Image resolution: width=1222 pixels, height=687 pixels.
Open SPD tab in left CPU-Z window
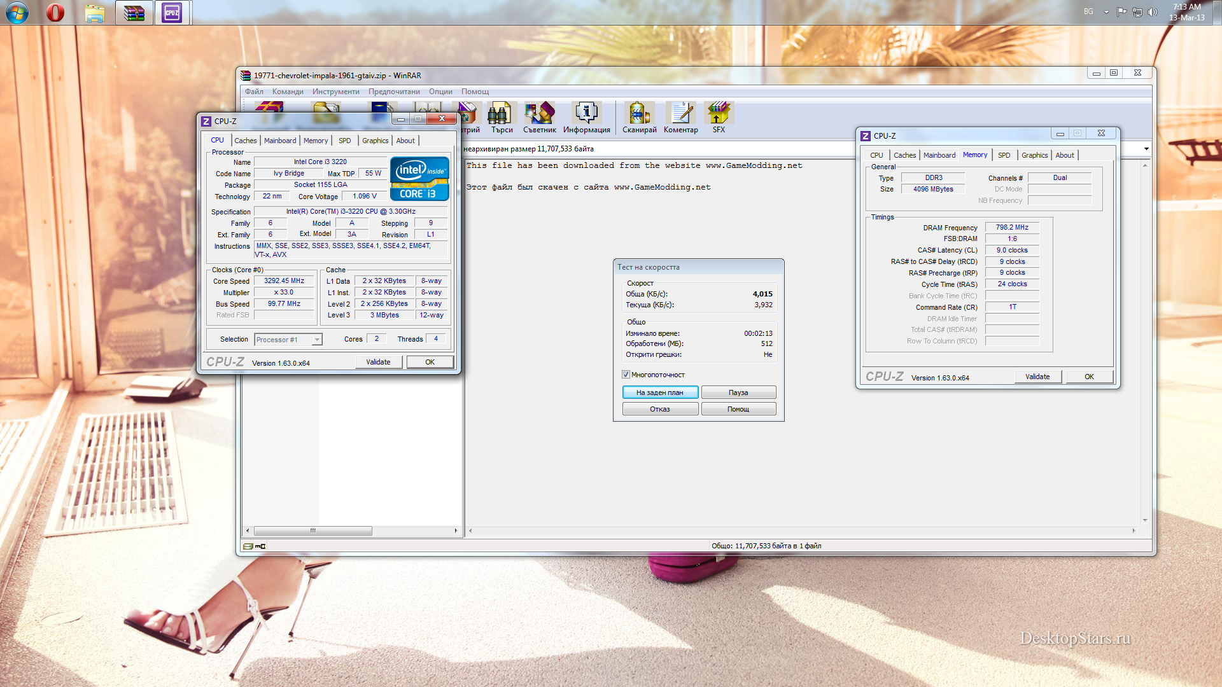[344, 141]
